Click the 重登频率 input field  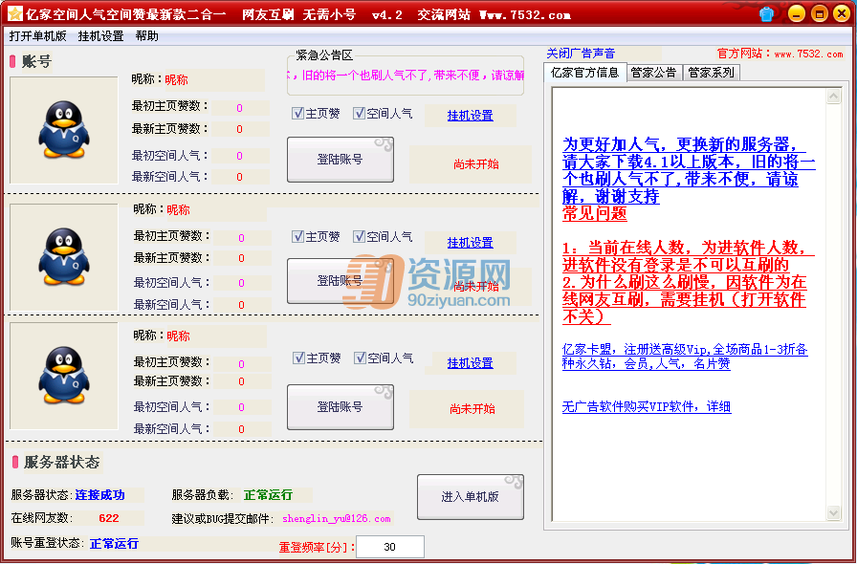(389, 547)
